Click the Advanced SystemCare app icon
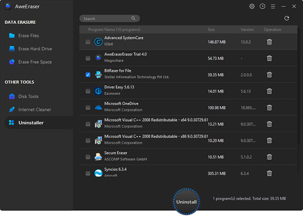The height and width of the screenshot is (217, 303). (x=98, y=42)
